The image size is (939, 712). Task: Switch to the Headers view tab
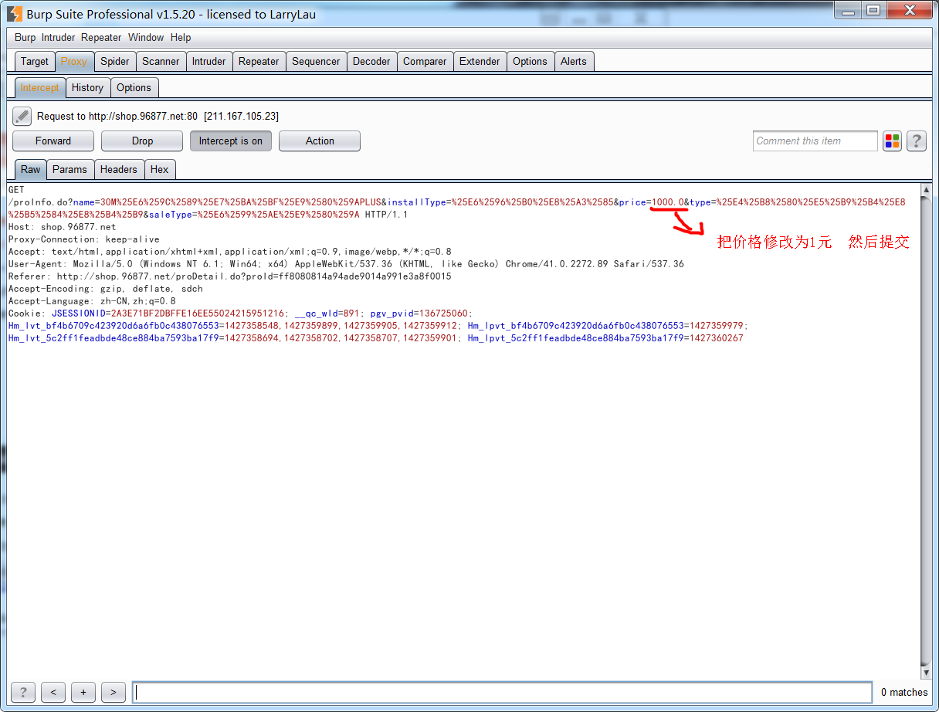[119, 170]
